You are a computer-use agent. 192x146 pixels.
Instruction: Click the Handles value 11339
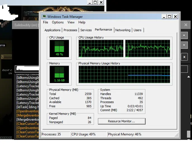[x=139, y=94]
